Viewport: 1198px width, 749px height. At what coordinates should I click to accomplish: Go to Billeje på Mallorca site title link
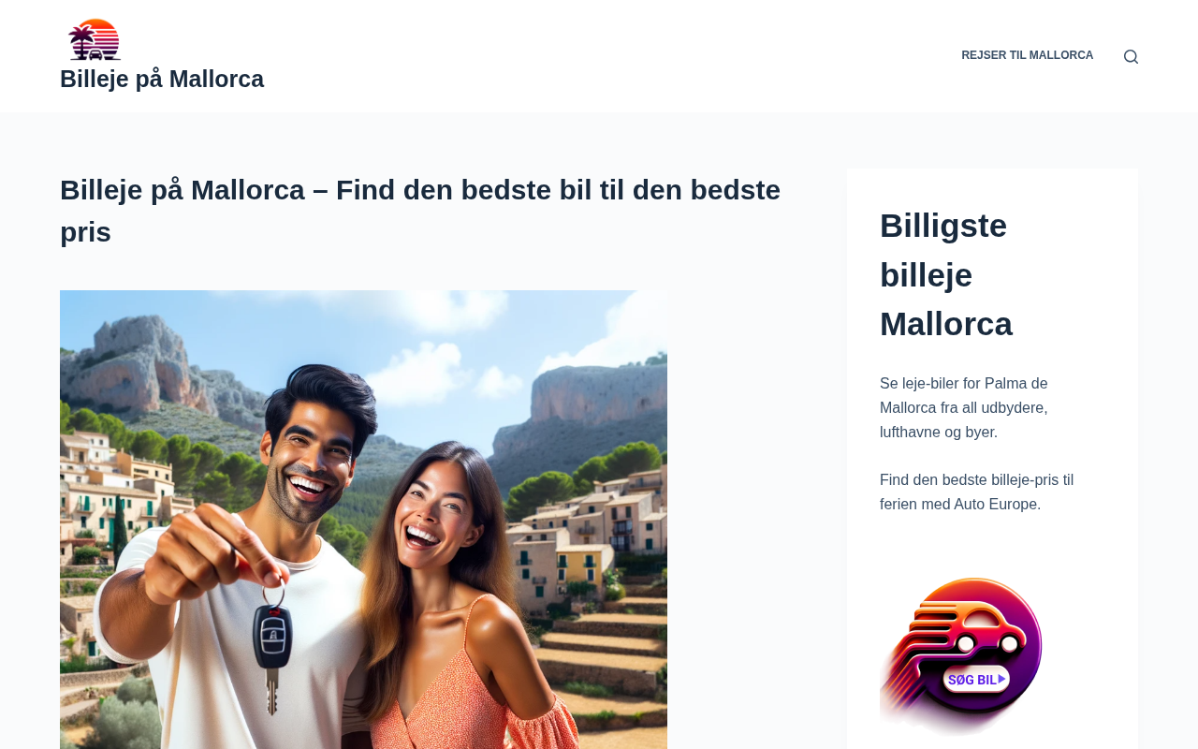[x=162, y=80]
